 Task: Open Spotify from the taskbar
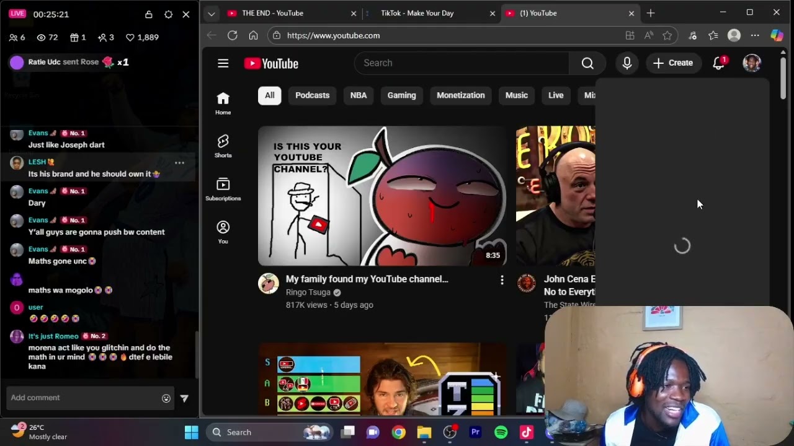tap(501, 432)
